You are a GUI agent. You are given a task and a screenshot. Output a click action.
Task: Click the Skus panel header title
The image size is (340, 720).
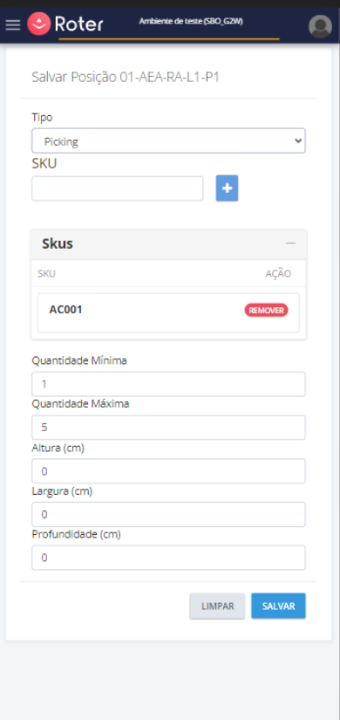[58, 243]
